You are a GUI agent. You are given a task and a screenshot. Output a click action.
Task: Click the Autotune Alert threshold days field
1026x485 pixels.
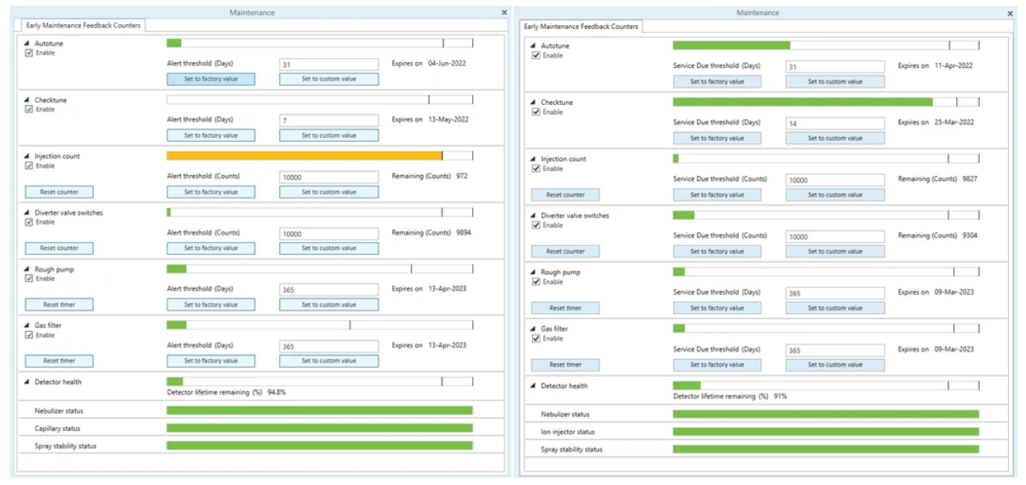coord(329,64)
